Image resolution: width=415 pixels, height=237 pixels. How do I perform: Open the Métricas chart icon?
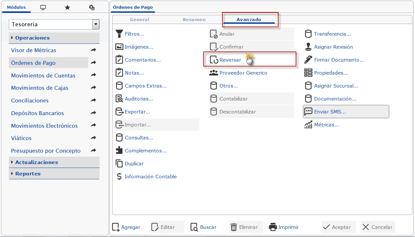[x=308, y=124]
